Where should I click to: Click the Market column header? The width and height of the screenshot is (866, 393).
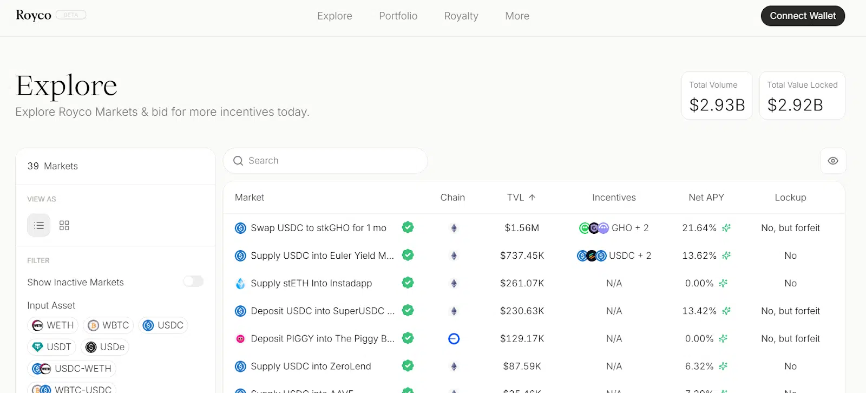250,198
